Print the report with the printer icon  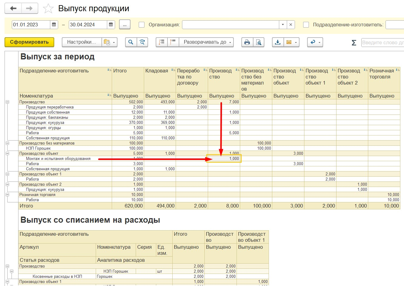click(247, 42)
